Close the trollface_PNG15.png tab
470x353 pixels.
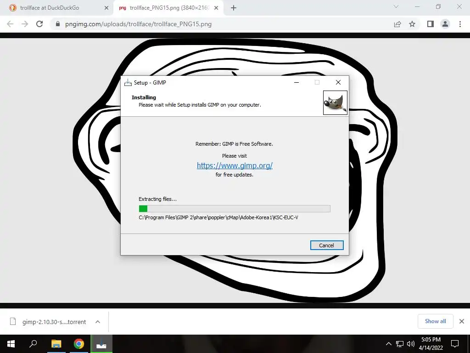click(216, 8)
